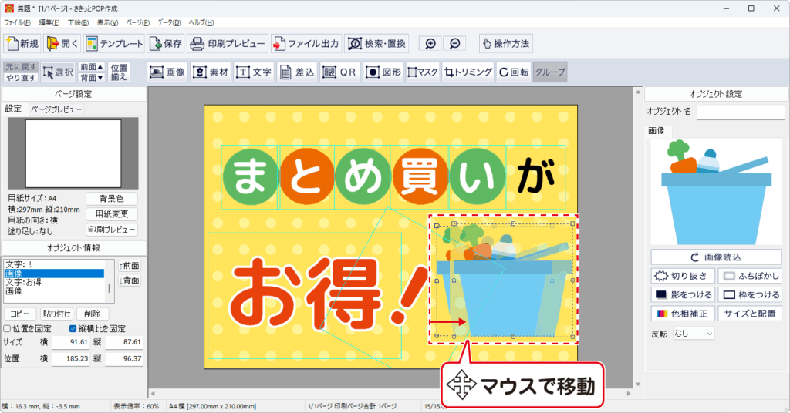This screenshot has width=790, height=413.
Task: Open the マスク (Mask) tool
Action: coord(423,72)
